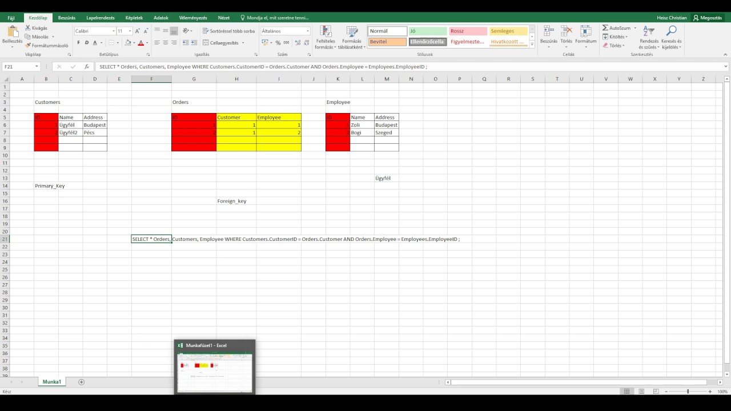Click the Megosztás share button
Screen dimensions: 731x411
(x=708, y=18)
